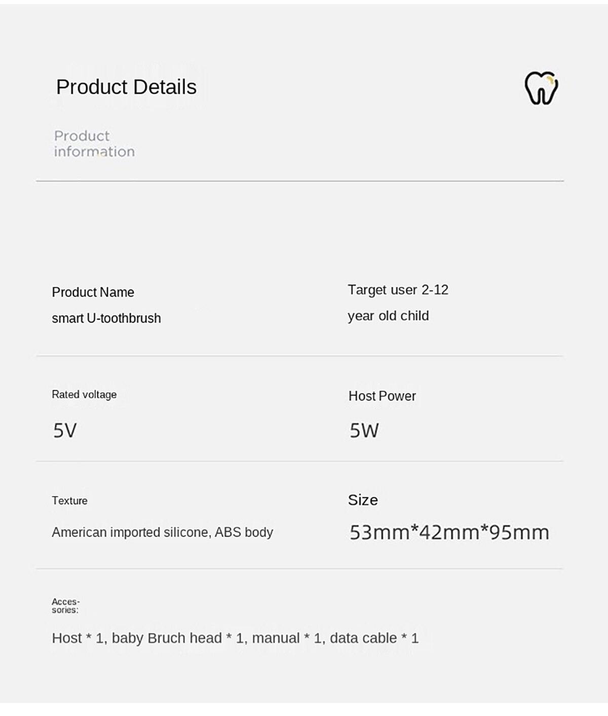This screenshot has height=716, width=608.
Task: Select the 53mm*42mm*95mm dimensions
Action: pos(449,532)
